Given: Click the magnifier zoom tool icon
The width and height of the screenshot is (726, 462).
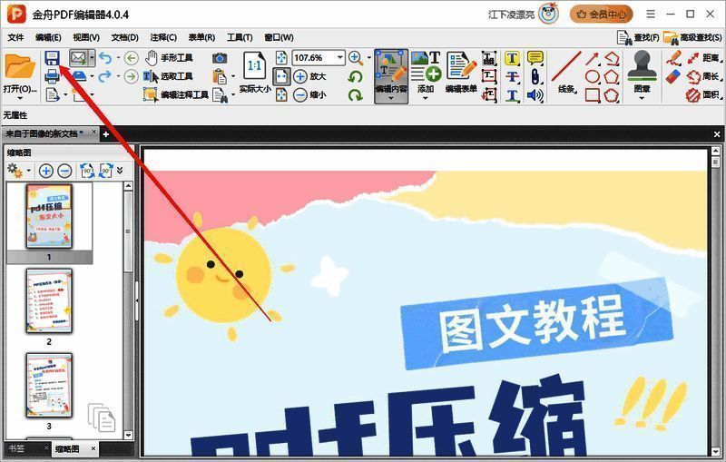Looking at the screenshot, I should coord(356,58).
